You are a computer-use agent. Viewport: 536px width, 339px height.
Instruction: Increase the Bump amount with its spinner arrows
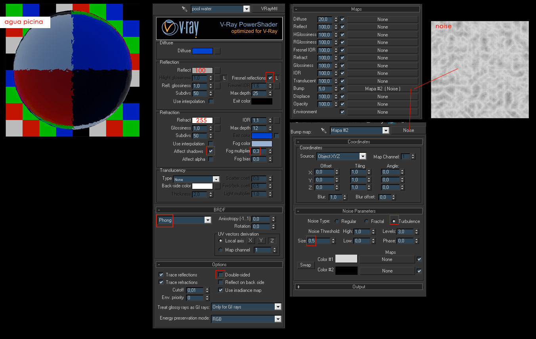336,89
